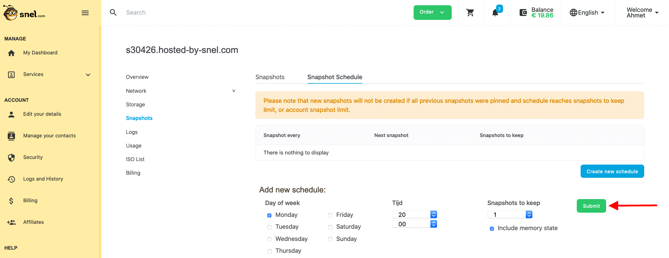Click Logs and History clock icon
The image size is (669, 258).
(12, 179)
